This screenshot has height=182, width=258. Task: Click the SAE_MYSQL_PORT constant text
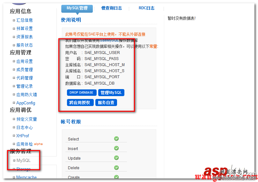point(102,77)
